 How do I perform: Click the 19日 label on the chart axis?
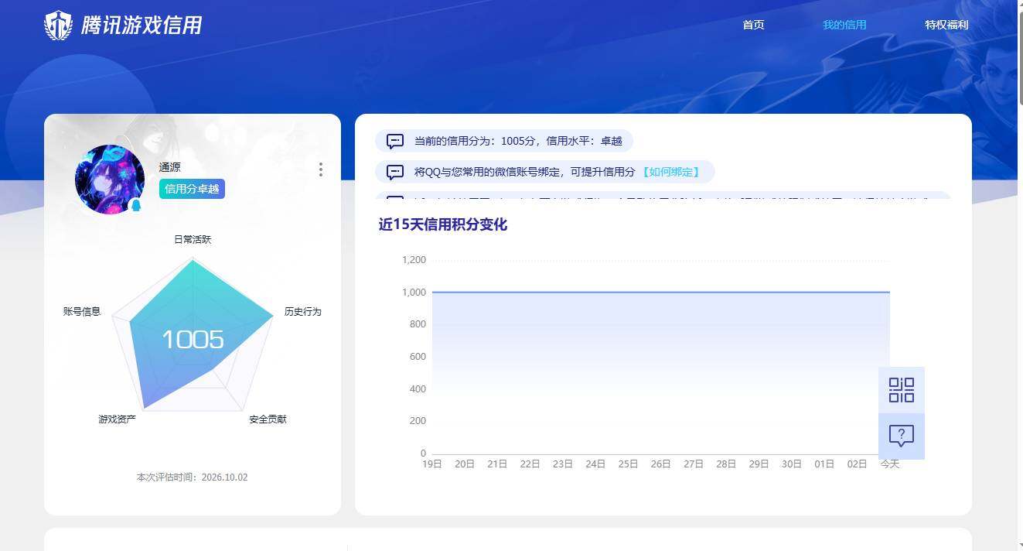[x=432, y=464]
